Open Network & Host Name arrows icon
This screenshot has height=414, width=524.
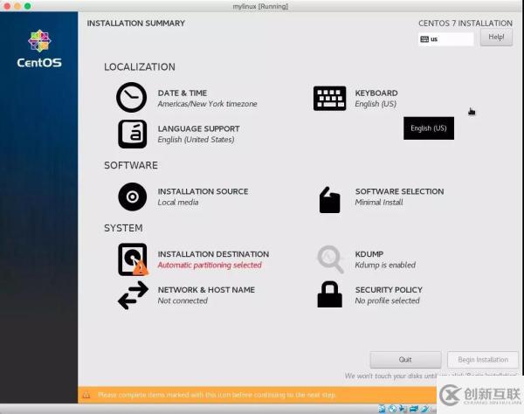click(x=133, y=295)
